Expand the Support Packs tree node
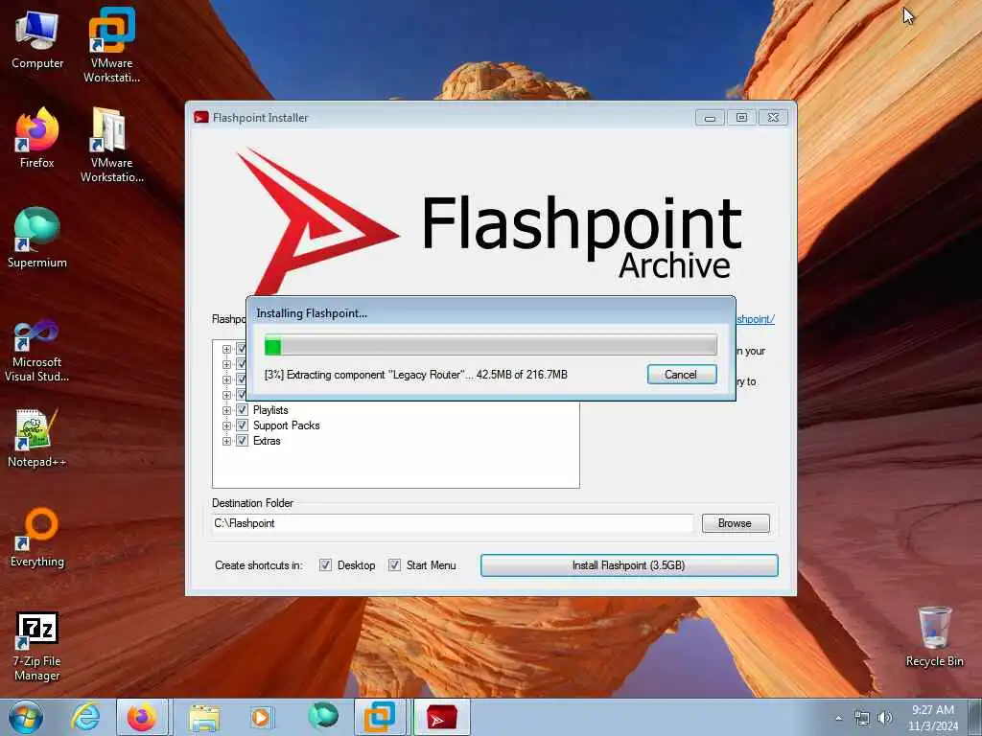 [226, 425]
